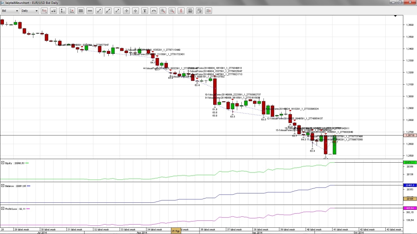
Task: Click the magenta Profit/Loss value tag
Action: click(x=410, y=208)
